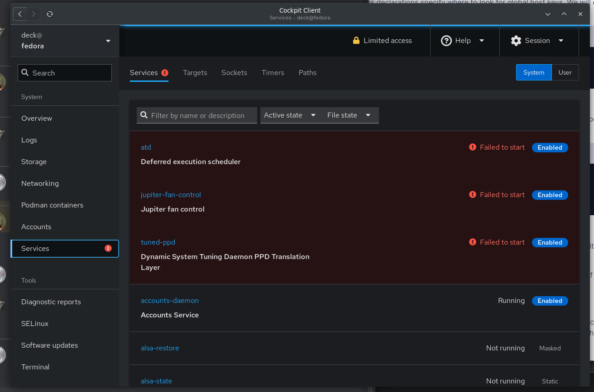This screenshot has height=392, width=594.
Task: Click the Enabled badge for jupiter-fan-control
Action: click(x=550, y=195)
